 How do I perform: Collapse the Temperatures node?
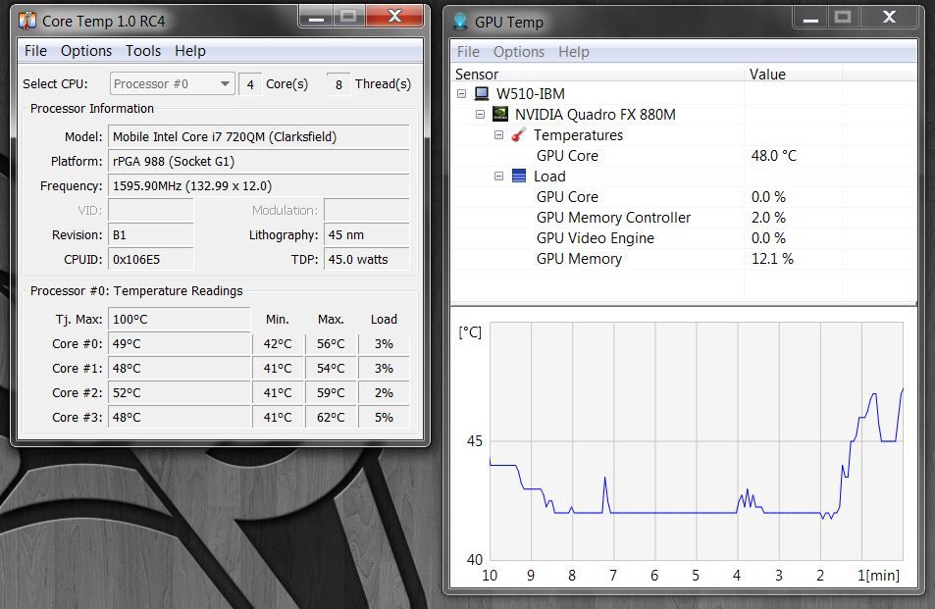click(499, 134)
